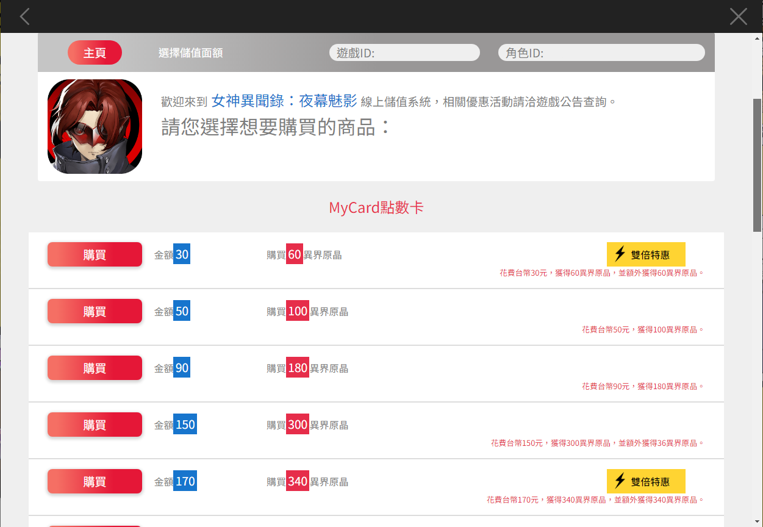Select the 金額 90 value
Screen dimensions: 763x527
pyautogui.click(x=182, y=368)
